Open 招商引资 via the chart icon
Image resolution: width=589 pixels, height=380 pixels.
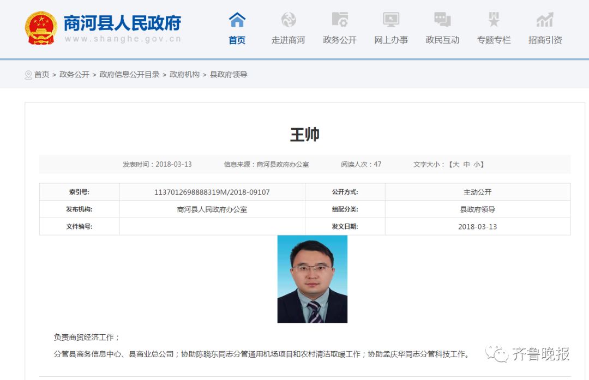[544, 20]
